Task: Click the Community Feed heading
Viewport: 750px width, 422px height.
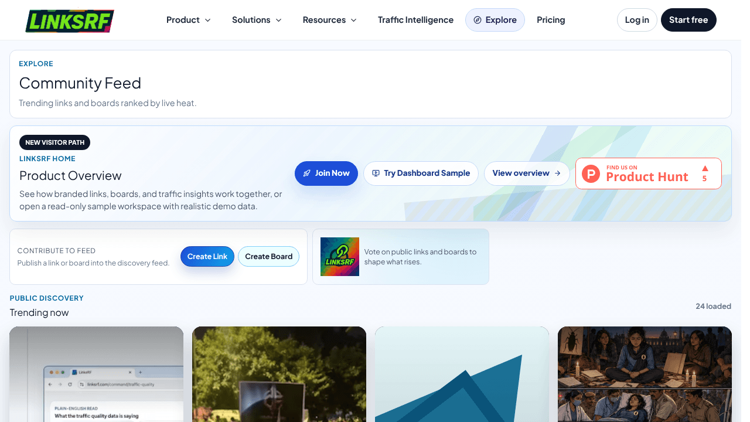Action: point(80,83)
